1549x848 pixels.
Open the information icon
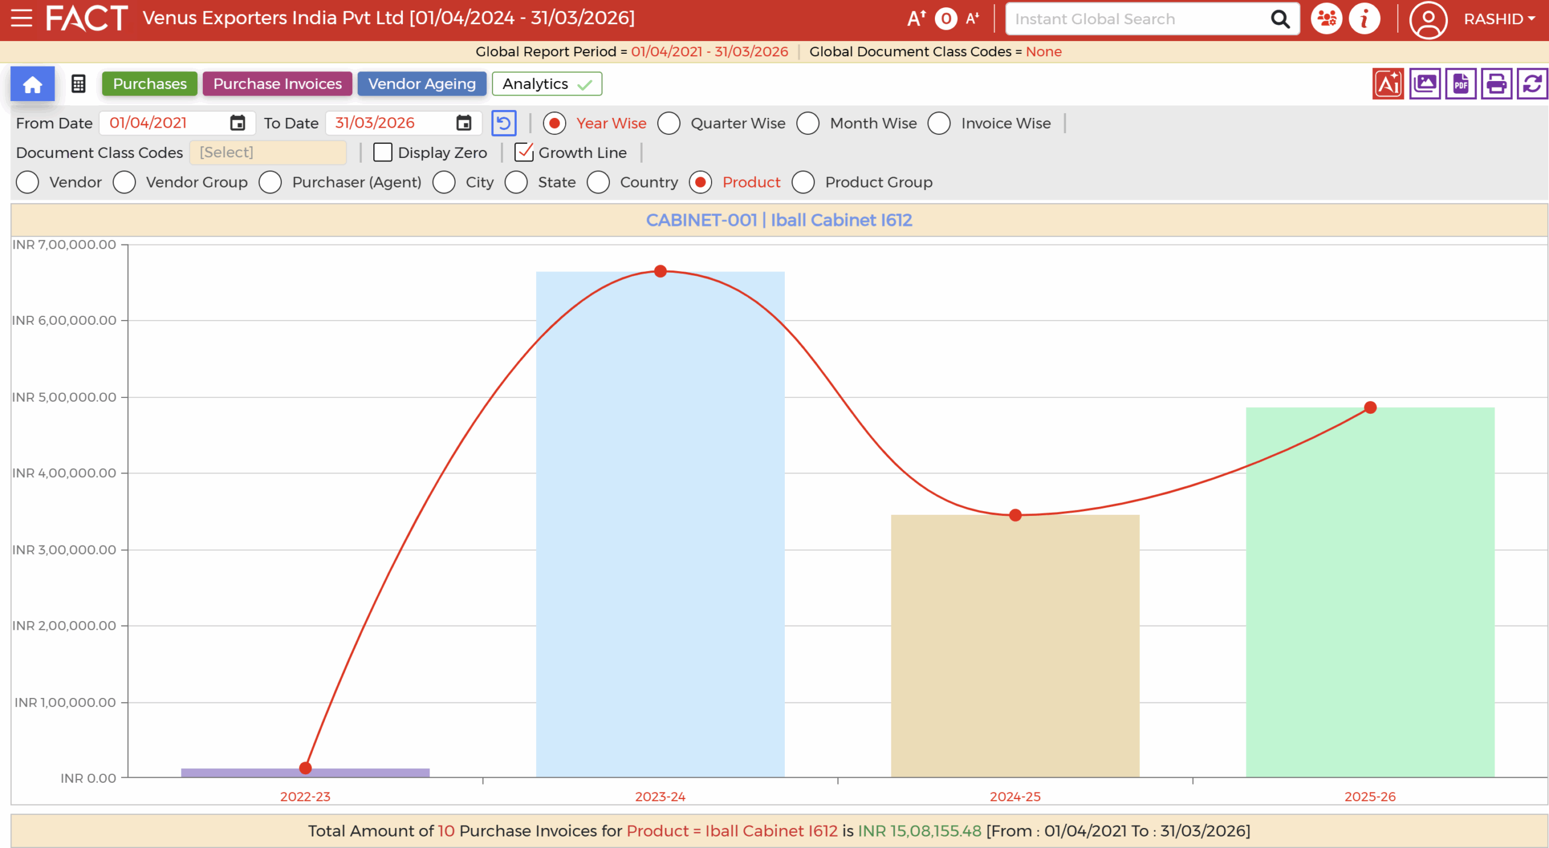coord(1364,19)
